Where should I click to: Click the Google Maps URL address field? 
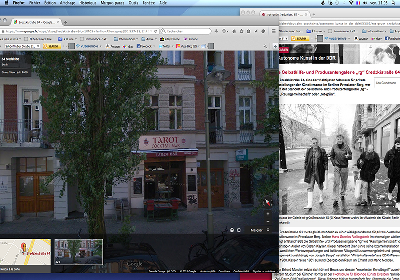[77, 32]
